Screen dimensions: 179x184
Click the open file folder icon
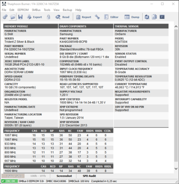tap(12, 17)
